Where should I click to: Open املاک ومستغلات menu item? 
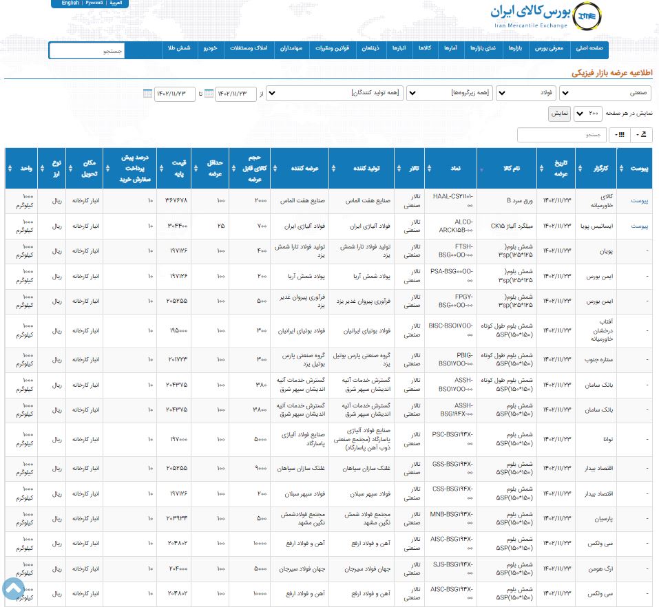pos(249,48)
